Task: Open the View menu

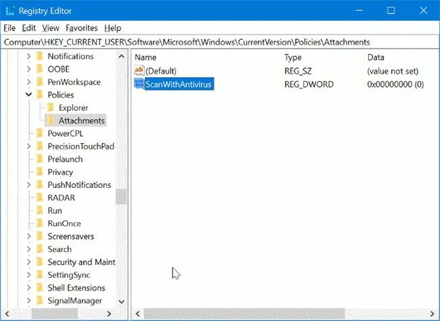Action: pyautogui.click(x=51, y=28)
